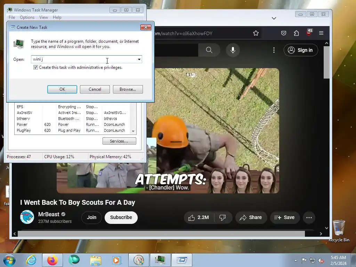Join the MrBeast channel membership
The width and height of the screenshot is (356, 267).
[91, 218]
